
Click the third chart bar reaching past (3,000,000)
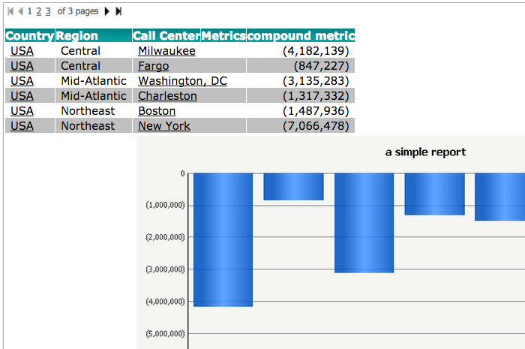364,223
